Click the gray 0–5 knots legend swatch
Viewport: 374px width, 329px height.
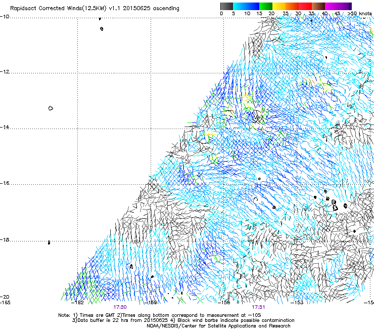226,6
